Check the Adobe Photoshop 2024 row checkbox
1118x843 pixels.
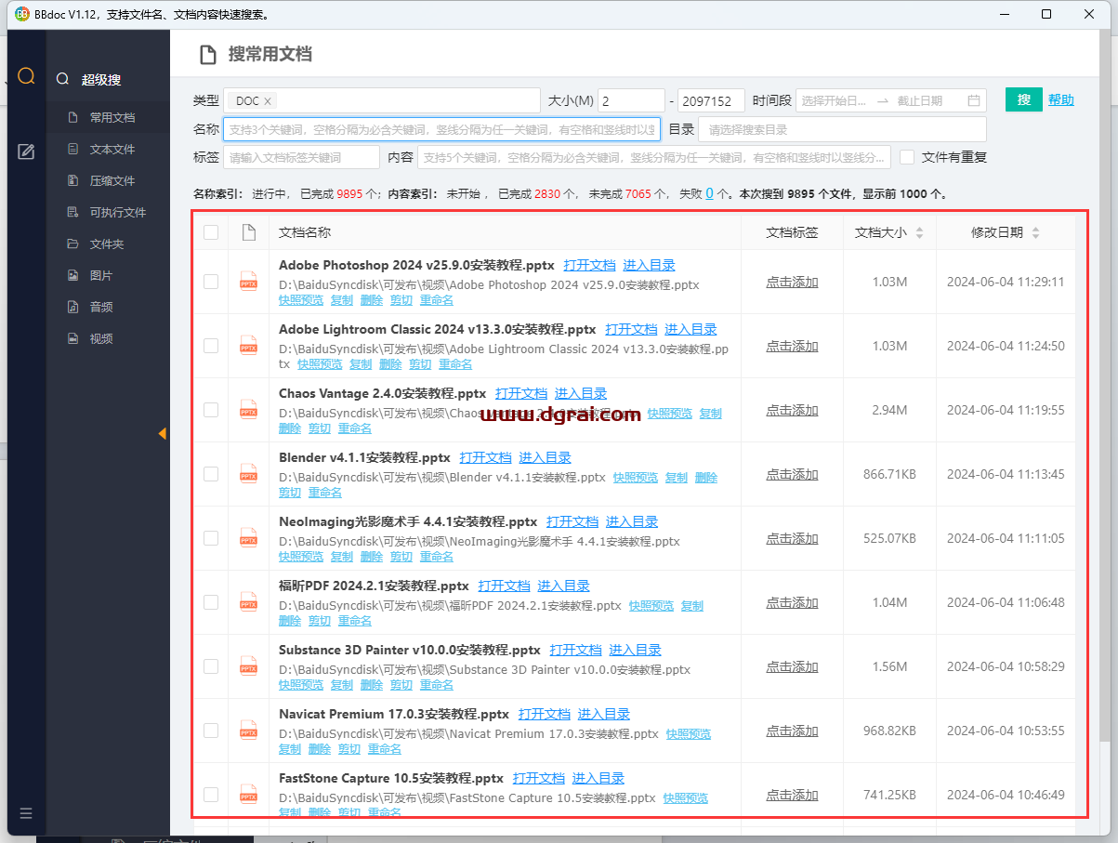click(211, 282)
